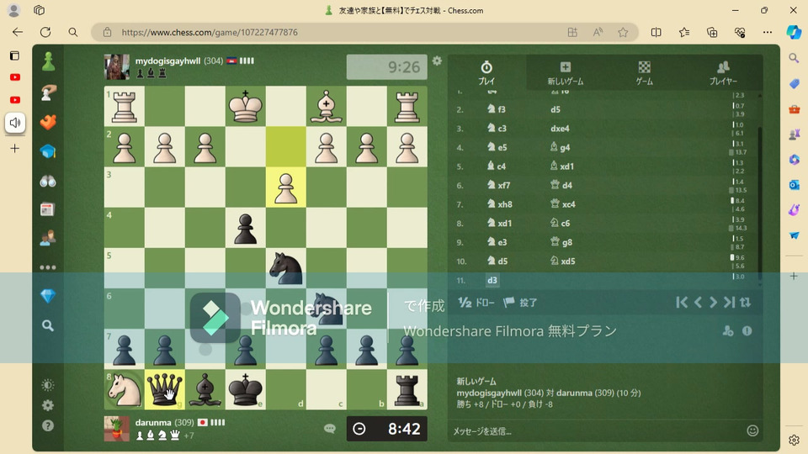Click darunma player avatar
The image size is (808, 454).
click(x=117, y=429)
